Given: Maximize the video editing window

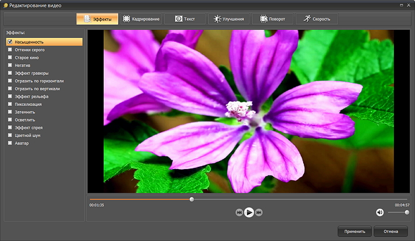Looking at the screenshot, I should point(402,5).
